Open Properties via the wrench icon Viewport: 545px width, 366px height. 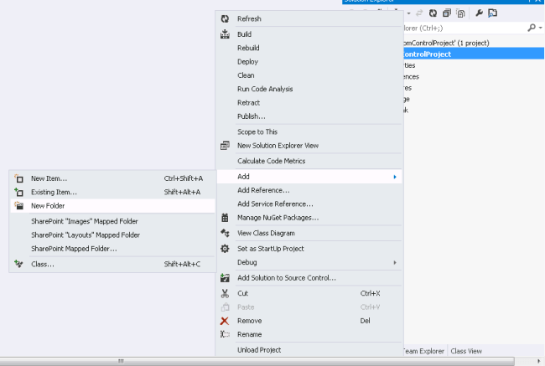coord(478,13)
